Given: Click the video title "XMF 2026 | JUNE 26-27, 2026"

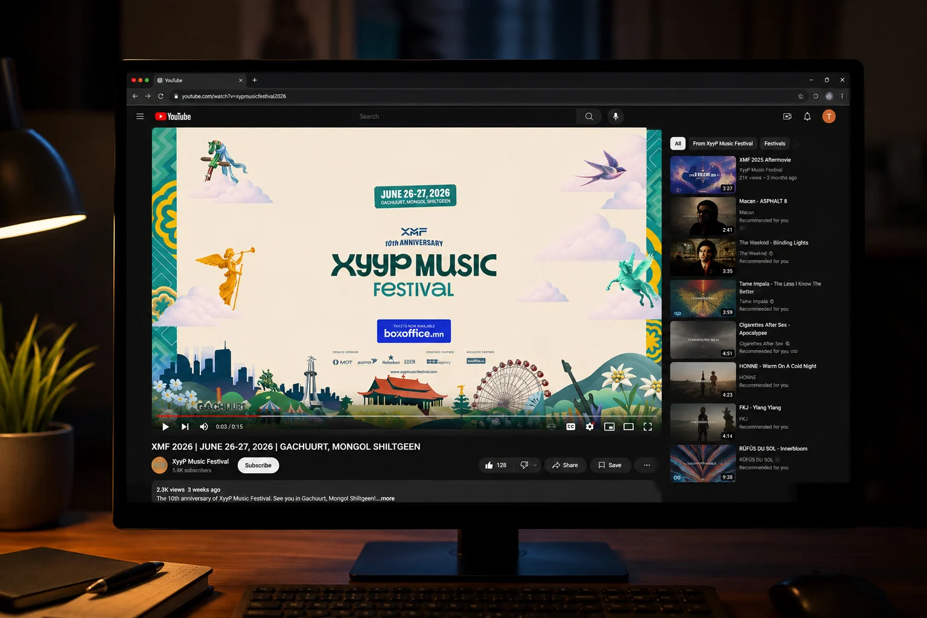Looking at the screenshot, I should [x=286, y=447].
